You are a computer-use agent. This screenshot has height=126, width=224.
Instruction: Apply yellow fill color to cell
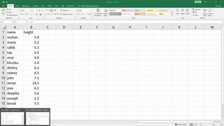(37, 14)
